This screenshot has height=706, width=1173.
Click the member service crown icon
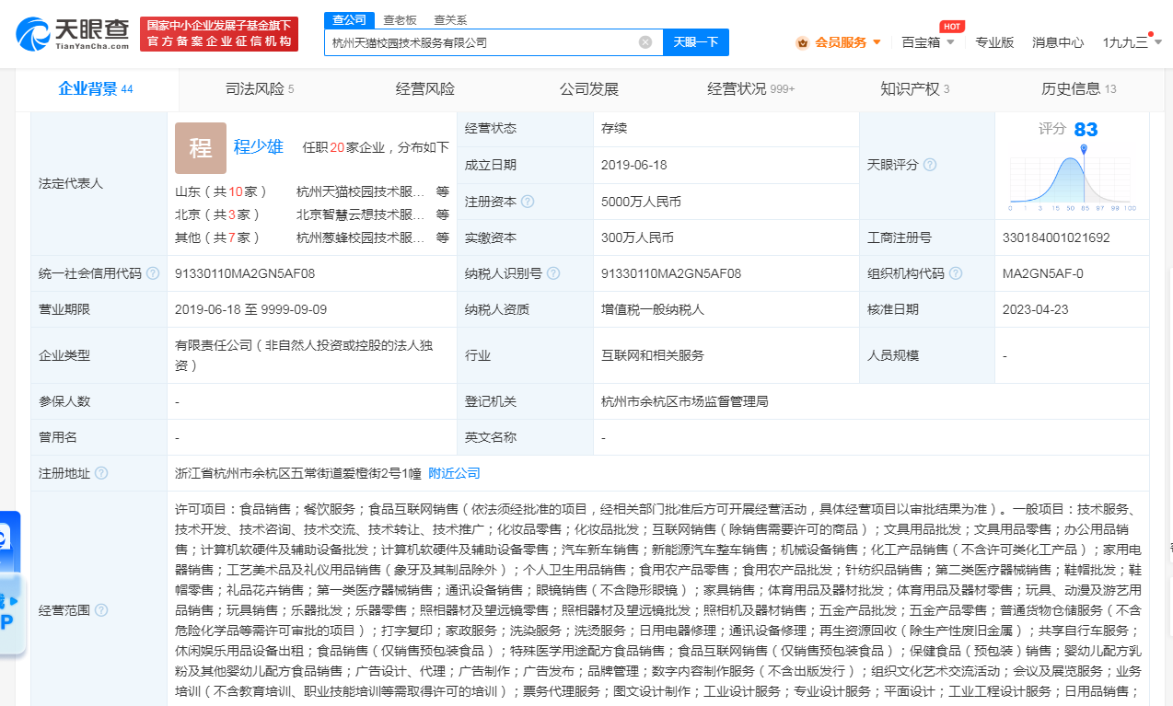point(803,42)
